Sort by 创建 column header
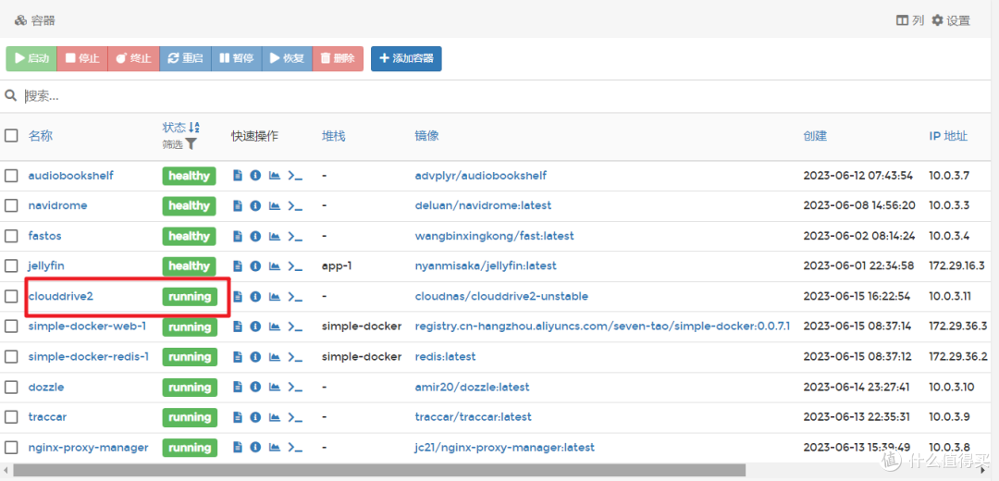The height and width of the screenshot is (481, 999). [x=815, y=136]
